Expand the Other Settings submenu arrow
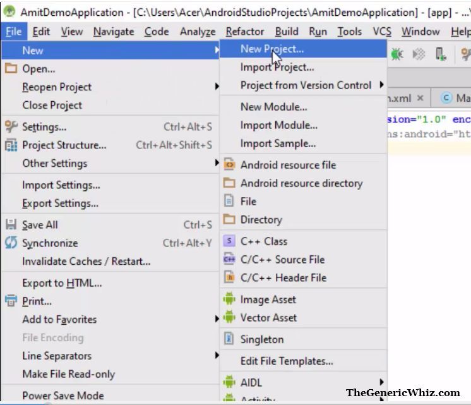Image resolution: width=471 pixels, height=405 pixels. tap(217, 163)
